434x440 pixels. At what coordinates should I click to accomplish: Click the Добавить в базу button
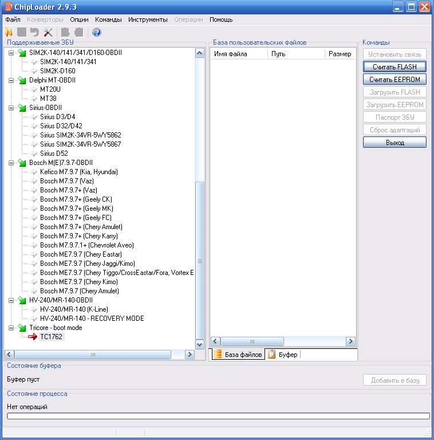394,380
